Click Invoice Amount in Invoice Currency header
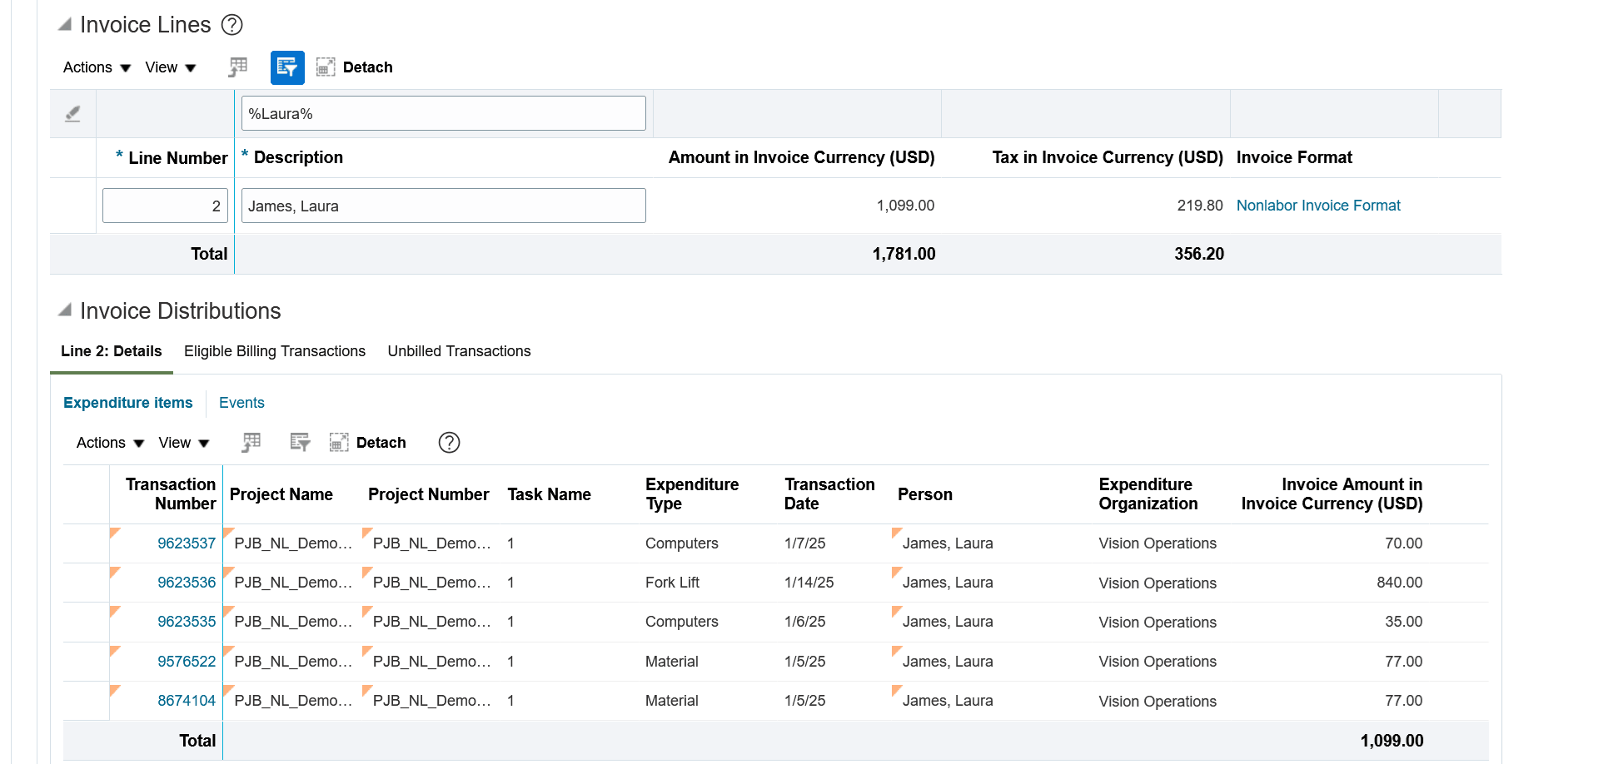This screenshot has width=1598, height=764. click(x=1332, y=494)
